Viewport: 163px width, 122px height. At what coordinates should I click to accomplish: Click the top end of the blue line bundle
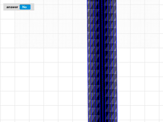[x=102, y=1]
